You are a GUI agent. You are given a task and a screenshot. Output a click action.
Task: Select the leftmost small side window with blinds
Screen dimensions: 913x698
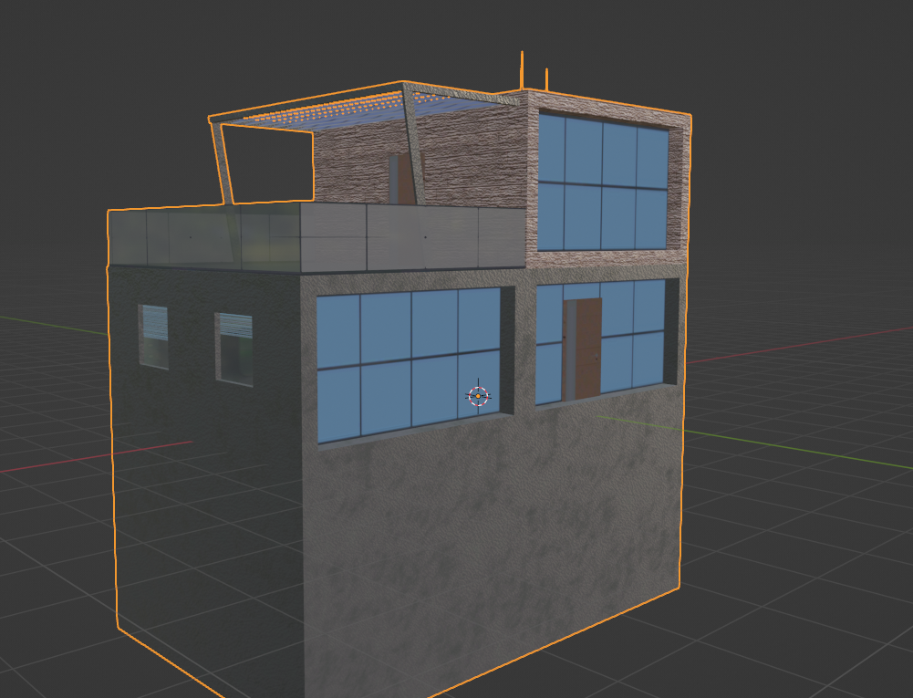click(154, 337)
